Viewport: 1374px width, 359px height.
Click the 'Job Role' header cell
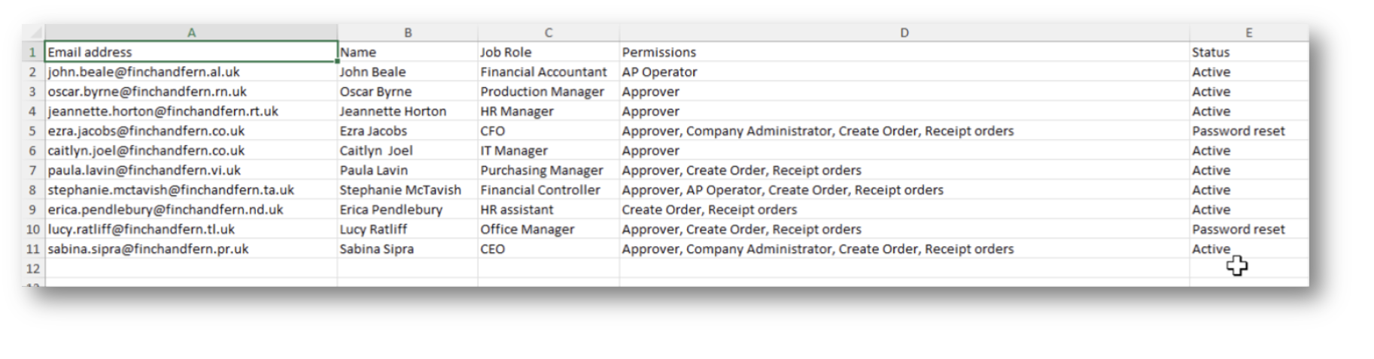click(x=548, y=52)
